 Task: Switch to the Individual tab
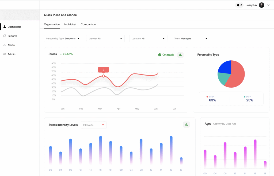pyautogui.click(x=70, y=24)
